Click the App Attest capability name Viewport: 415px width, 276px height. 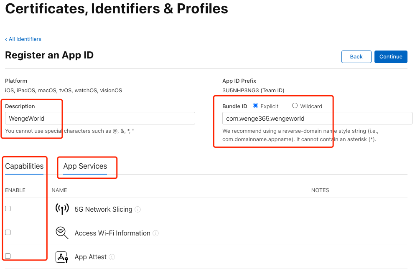pyautogui.click(x=90, y=257)
